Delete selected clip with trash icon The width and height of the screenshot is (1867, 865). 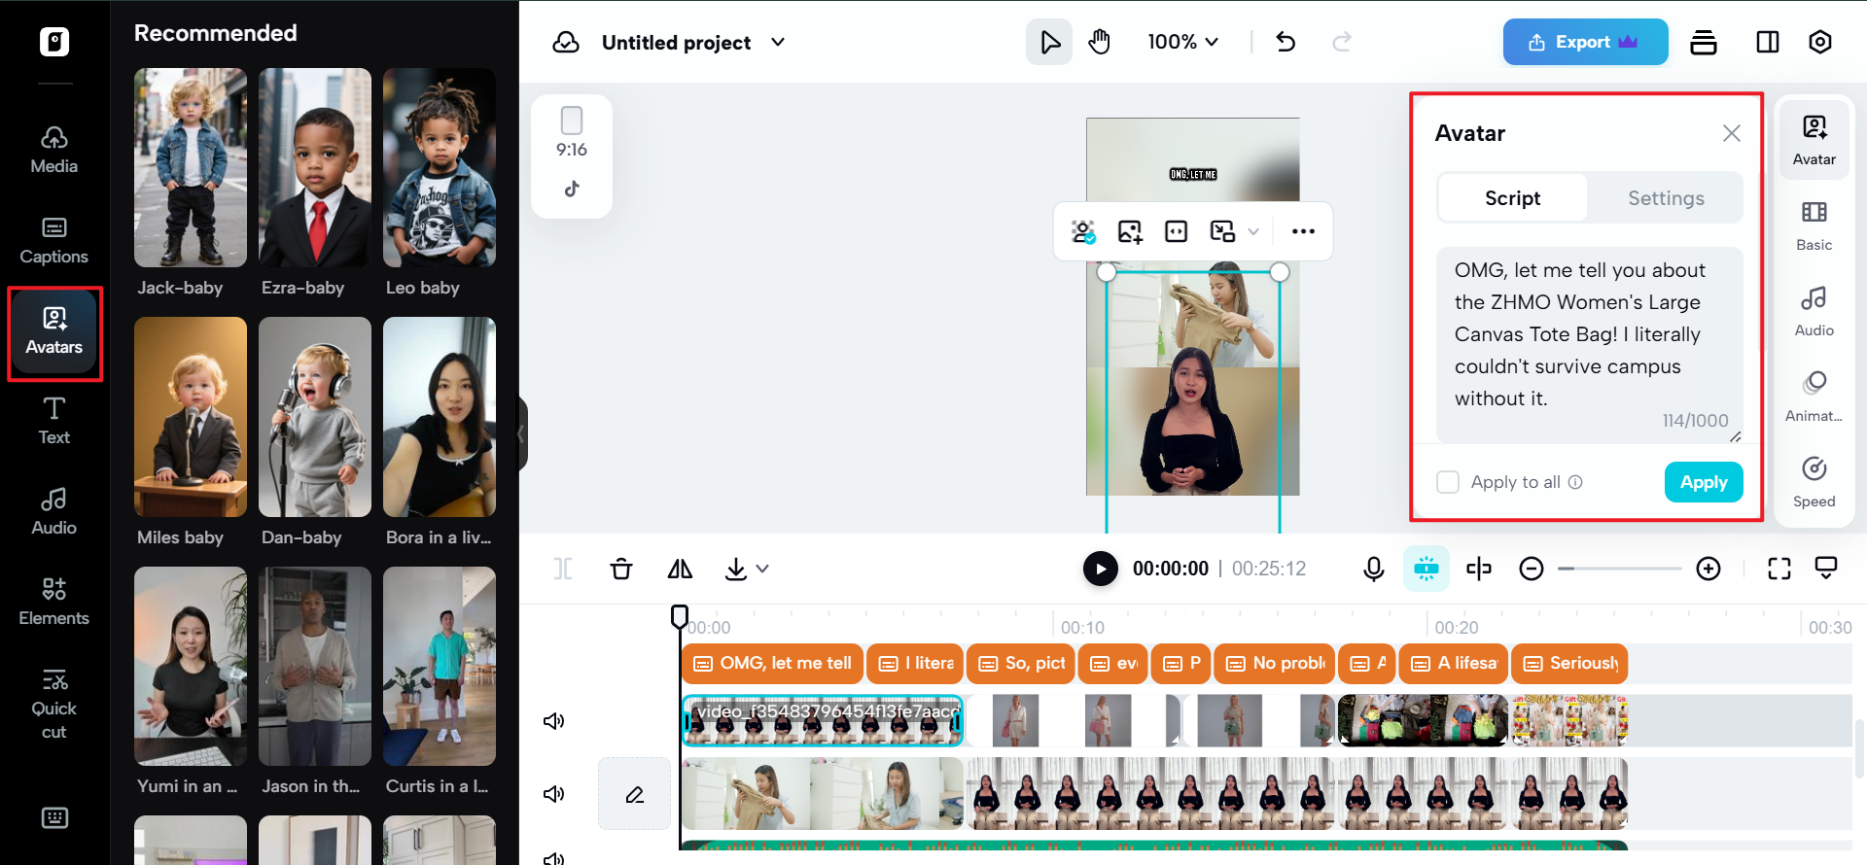point(621,569)
